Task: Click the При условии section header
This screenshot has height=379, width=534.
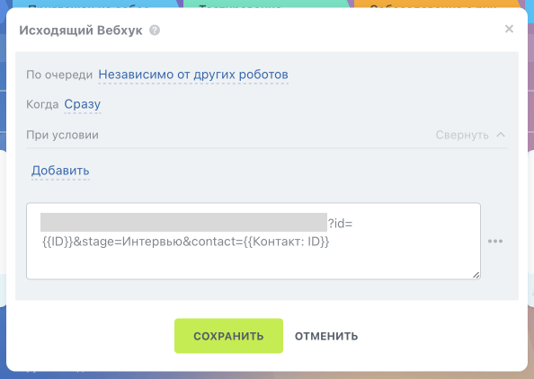Action: (62, 135)
